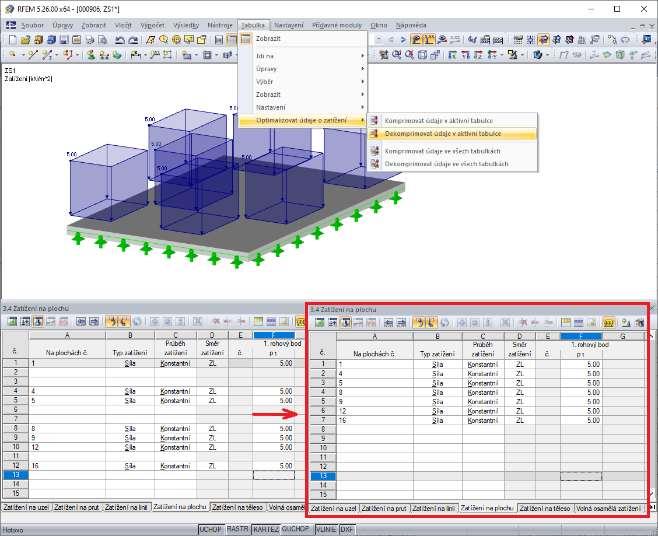Toggle load values display button

[x=429, y=40]
